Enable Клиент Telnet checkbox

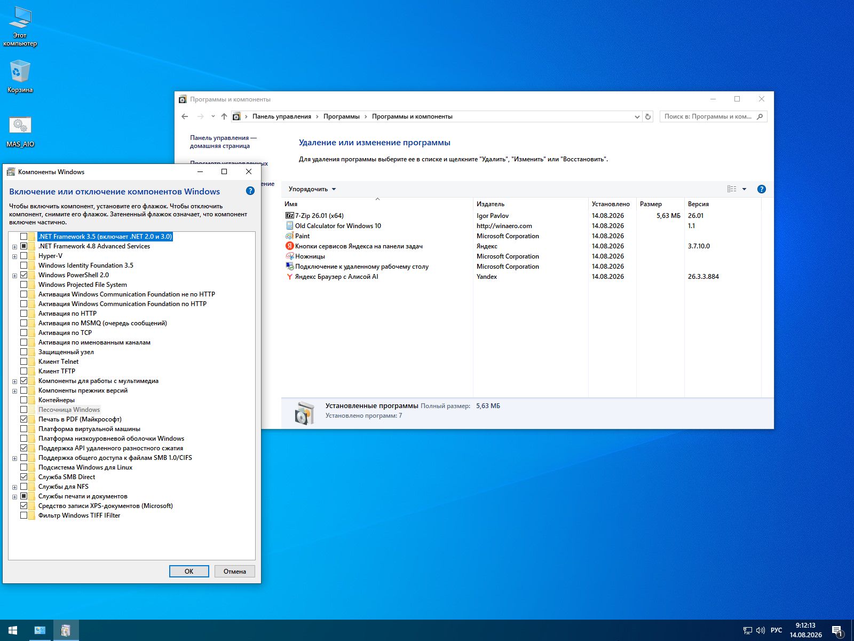[24, 362]
